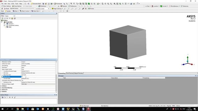The height and width of the screenshot is (111, 198).
Task: Select the Face selection filter icon
Action: pos(86,4)
